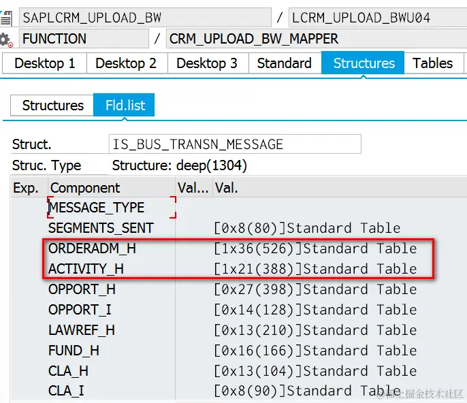Select the CLA_I component
467x403 pixels.
pos(66,391)
